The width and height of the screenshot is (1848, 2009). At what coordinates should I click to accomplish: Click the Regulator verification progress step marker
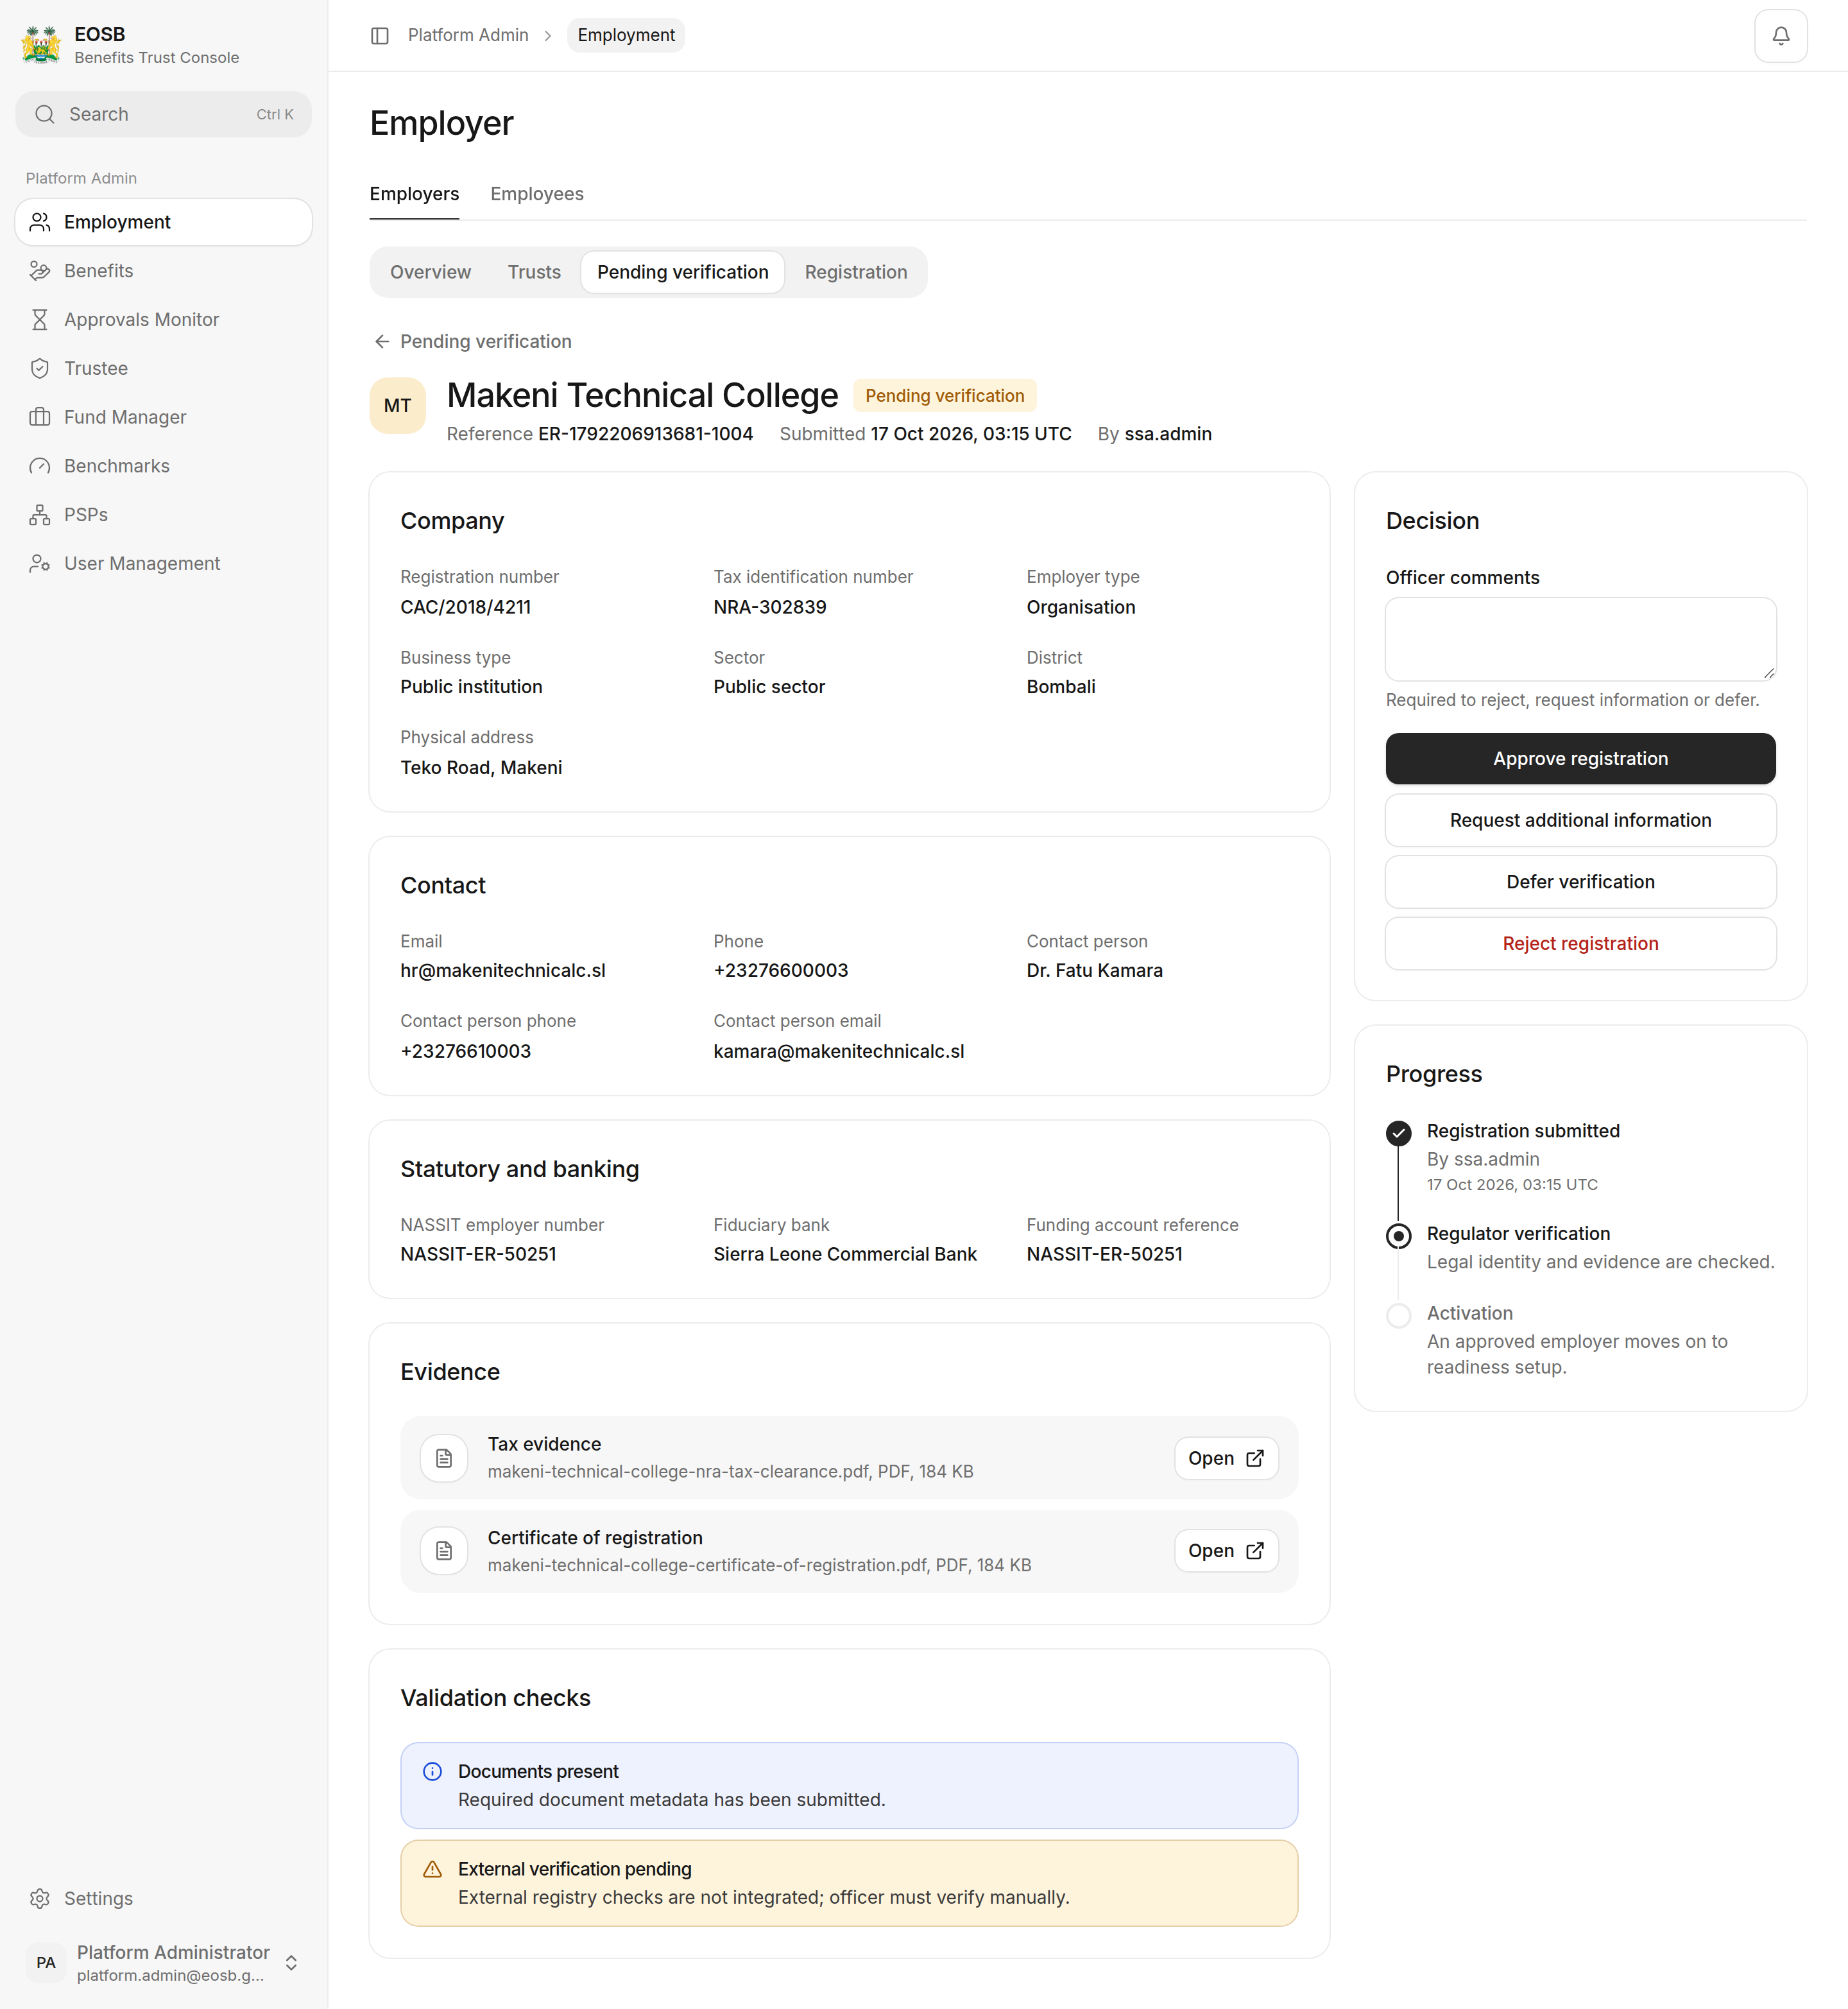click(x=1399, y=1236)
